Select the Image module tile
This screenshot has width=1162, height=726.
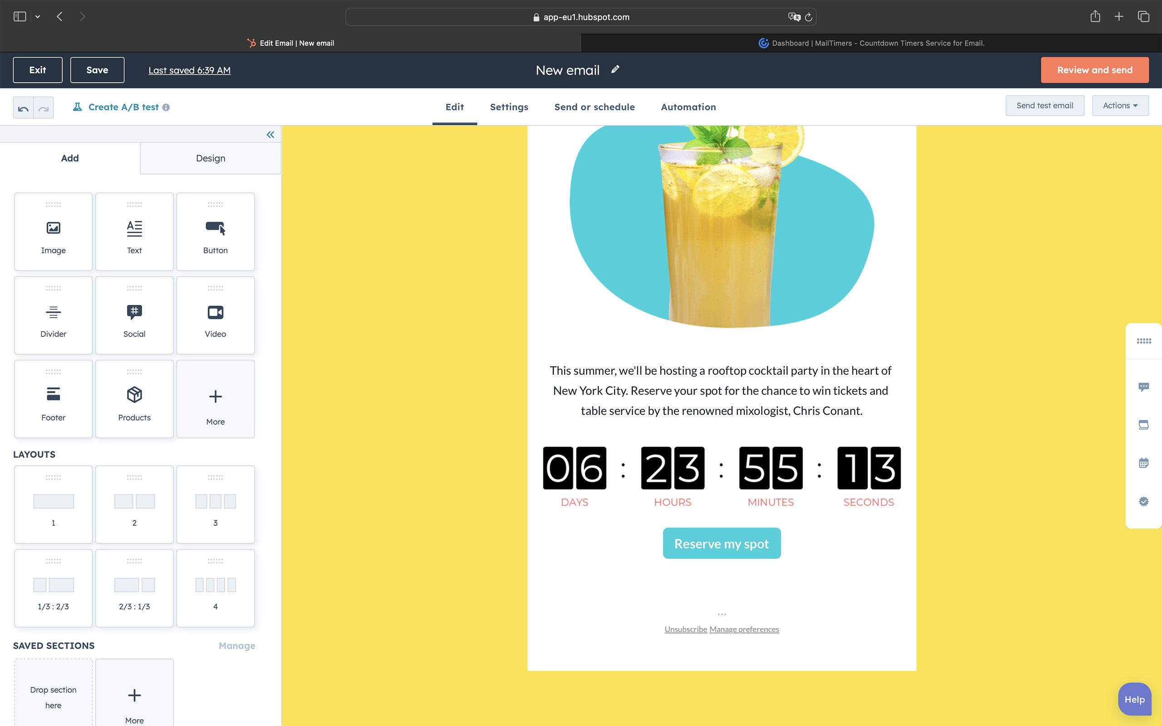53,232
